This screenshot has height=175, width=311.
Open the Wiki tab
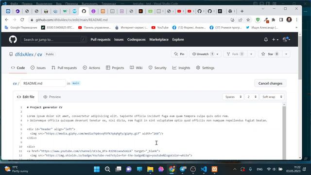pyautogui.click(x=136, y=68)
